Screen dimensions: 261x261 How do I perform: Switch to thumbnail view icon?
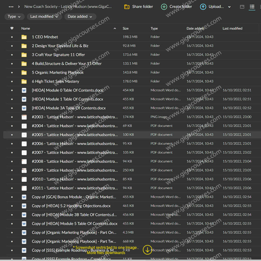(242, 7)
